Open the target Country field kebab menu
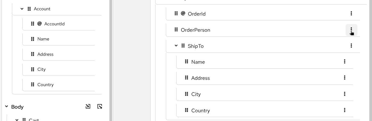Screen dimensions: 372x121 click(345, 110)
